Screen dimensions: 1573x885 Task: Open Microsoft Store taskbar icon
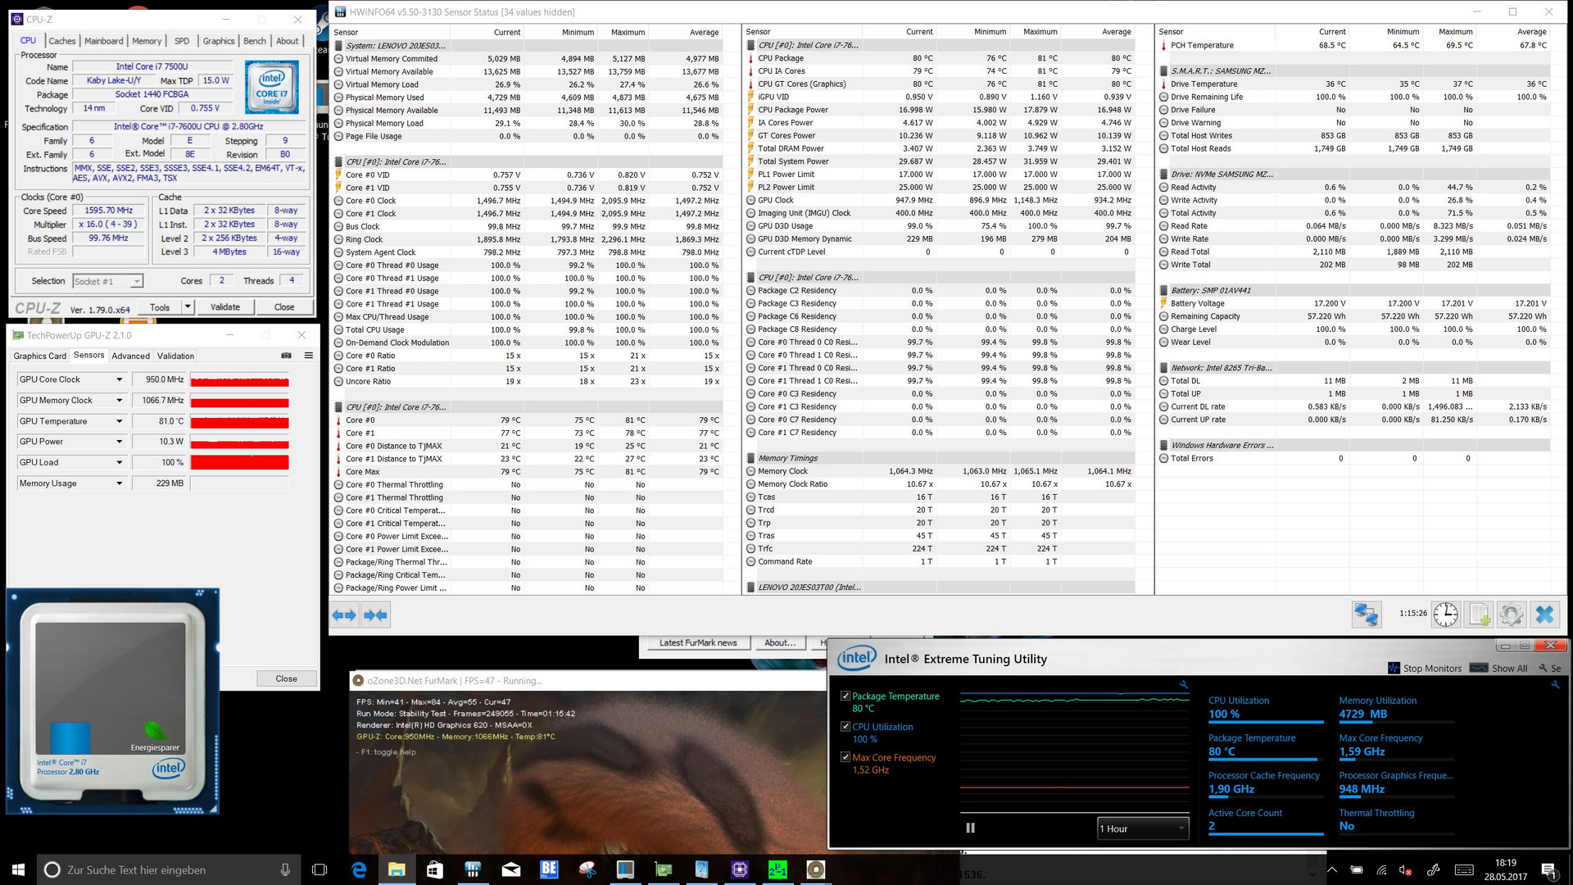click(434, 869)
